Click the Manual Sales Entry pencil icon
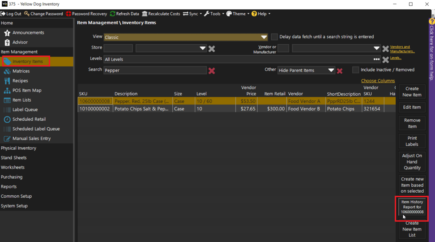Image resolution: width=435 pixels, height=242 pixels. point(7,139)
